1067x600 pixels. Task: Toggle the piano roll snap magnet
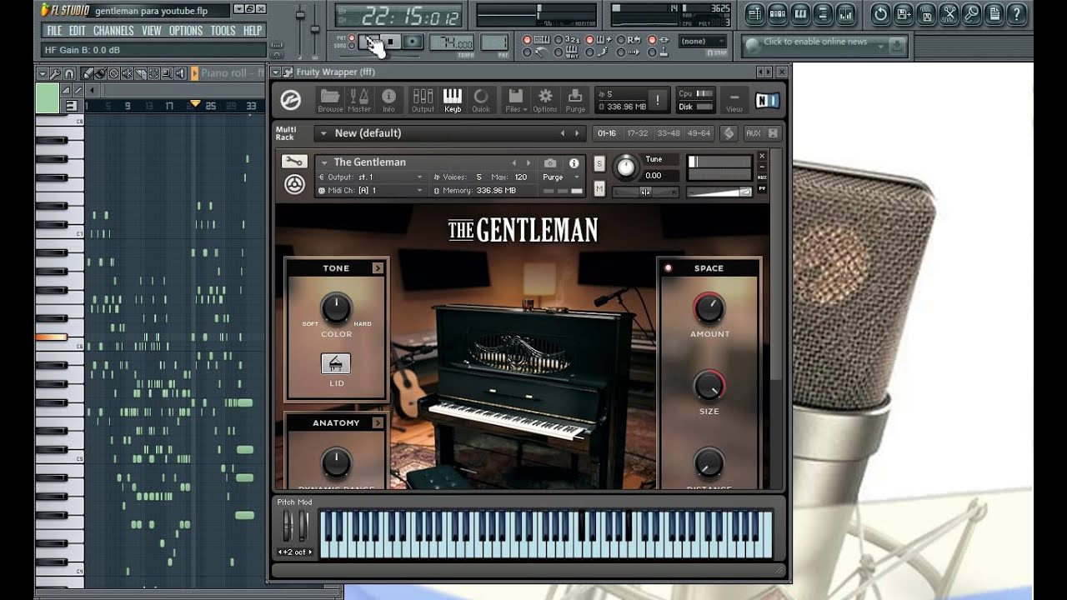[69, 73]
